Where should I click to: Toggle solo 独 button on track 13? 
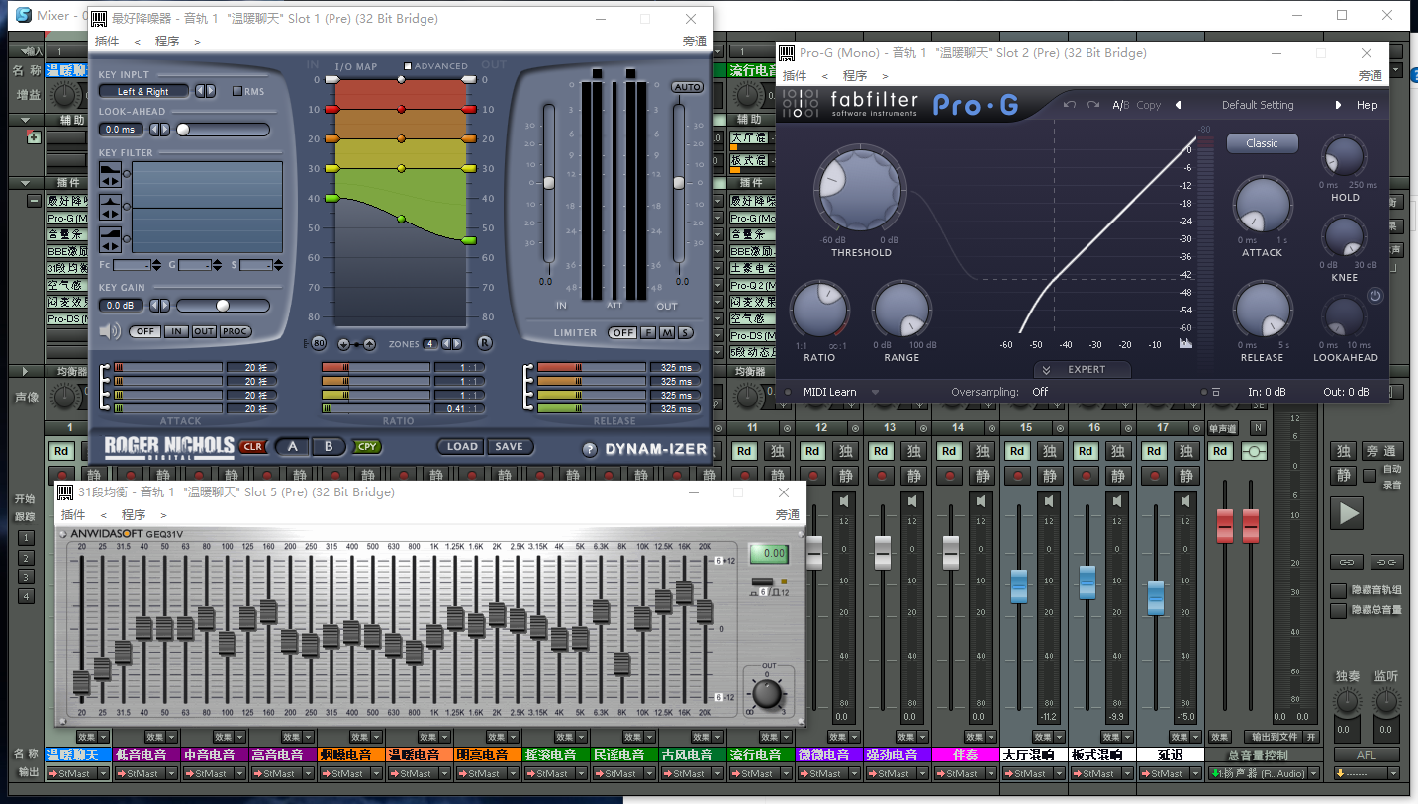pos(913,451)
